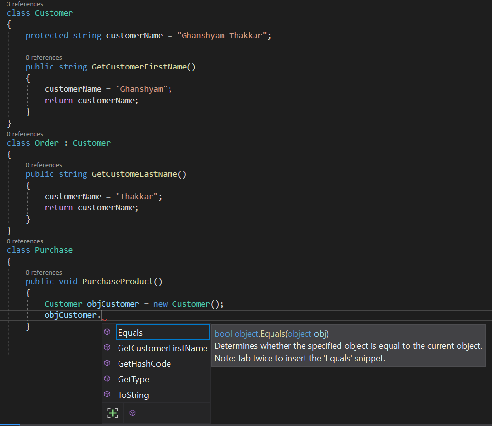The width and height of the screenshot is (492, 430).
Task: Click '0 references' above PurchaseProduct
Action: pyautogui.click(x=44, y=272)
